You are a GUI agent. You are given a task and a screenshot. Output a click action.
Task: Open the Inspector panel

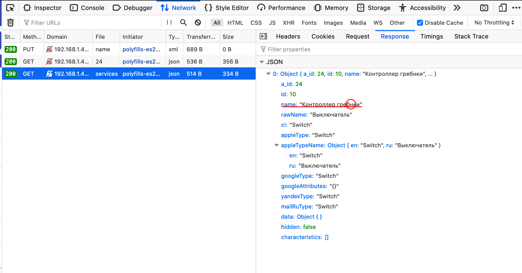click(x=42, y=8)
